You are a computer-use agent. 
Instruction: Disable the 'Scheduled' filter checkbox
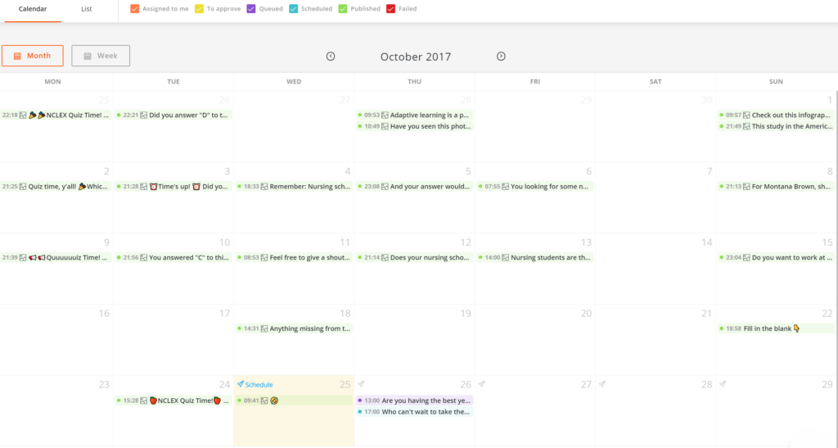point(294,9)
